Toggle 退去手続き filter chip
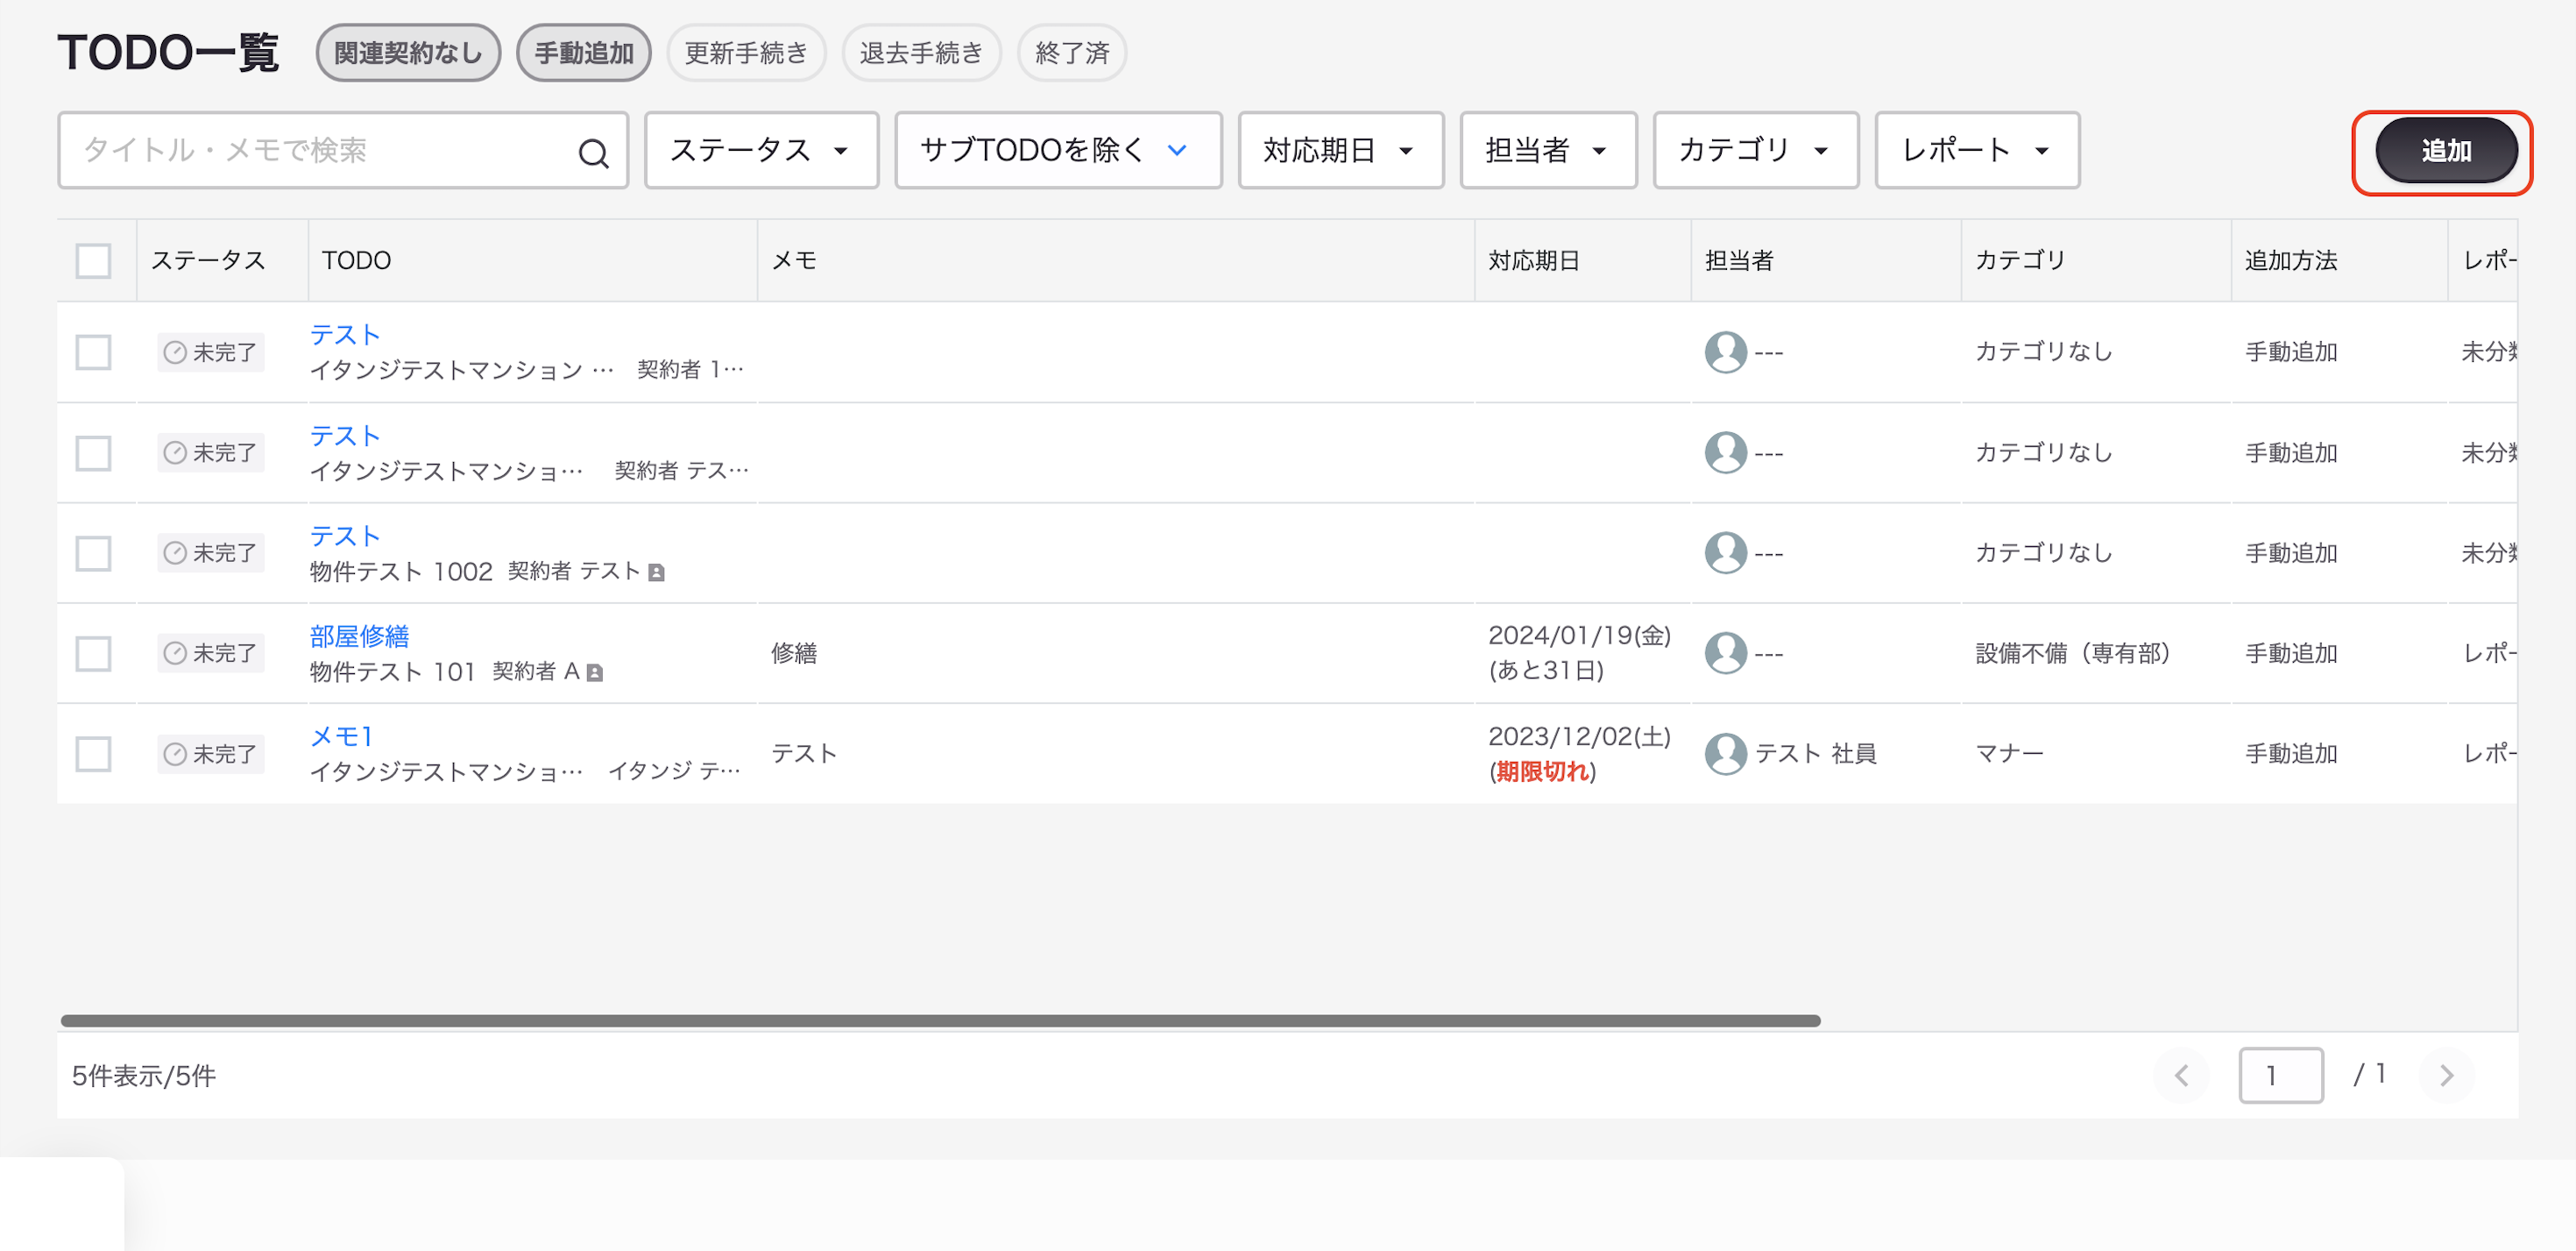The width and height of the screenshot is (2576, 1251). [921, 53]
